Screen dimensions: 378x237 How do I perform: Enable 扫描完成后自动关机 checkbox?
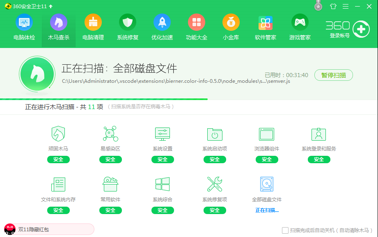[x=285, y=230]
